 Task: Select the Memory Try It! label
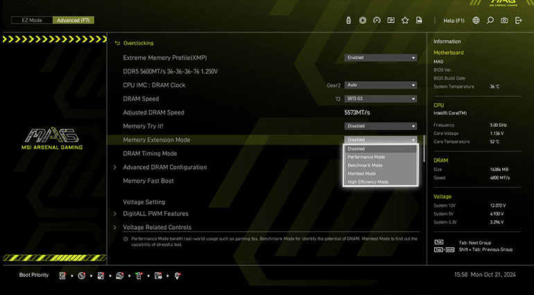tap(143, 126)
